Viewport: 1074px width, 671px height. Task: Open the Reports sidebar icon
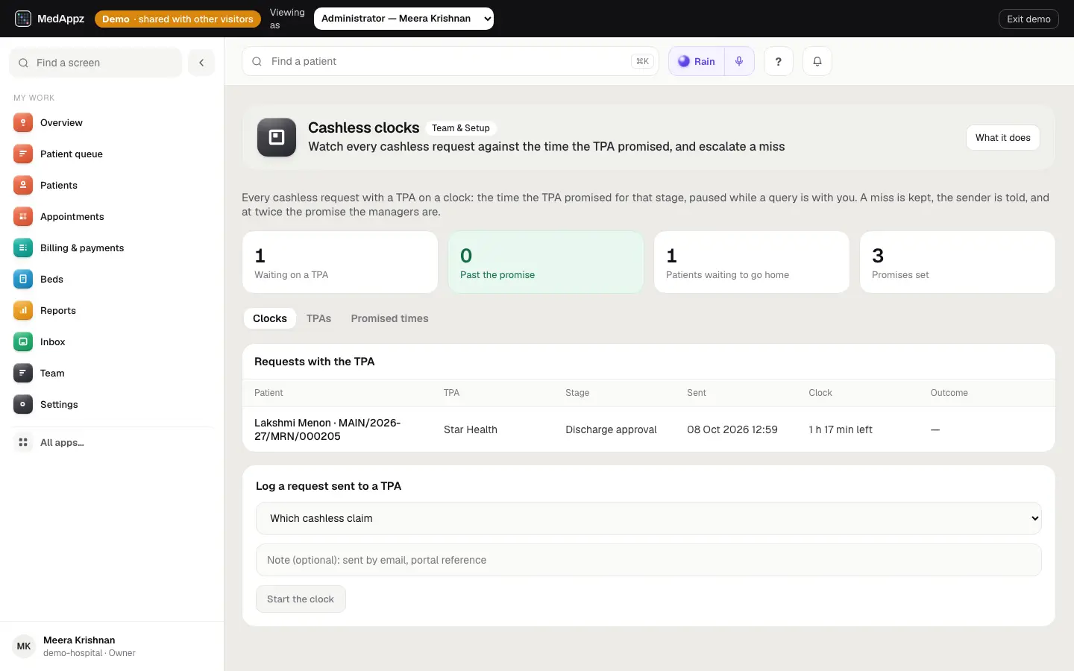coord(23,310)
